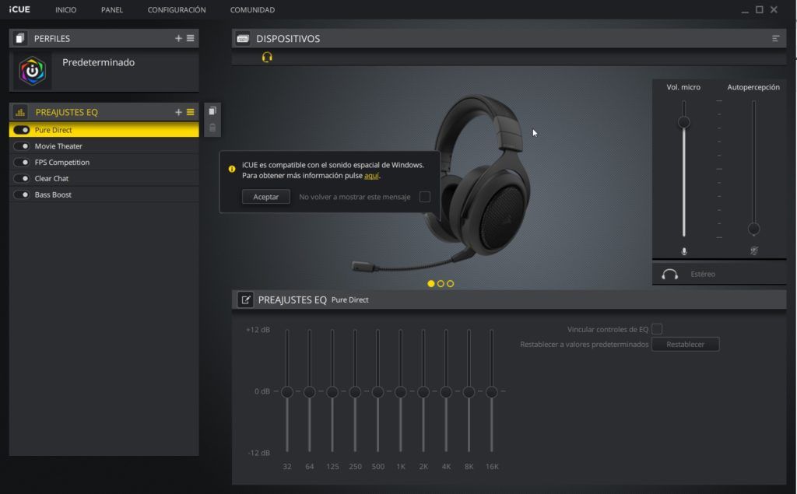This screenshot has height=494, width=797.
Task: Minimize the iCUE window
Action: tap(745, 10)
